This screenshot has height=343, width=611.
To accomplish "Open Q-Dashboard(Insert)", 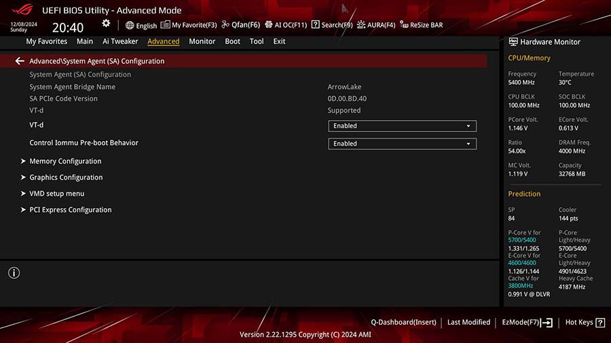I will 403,323.
